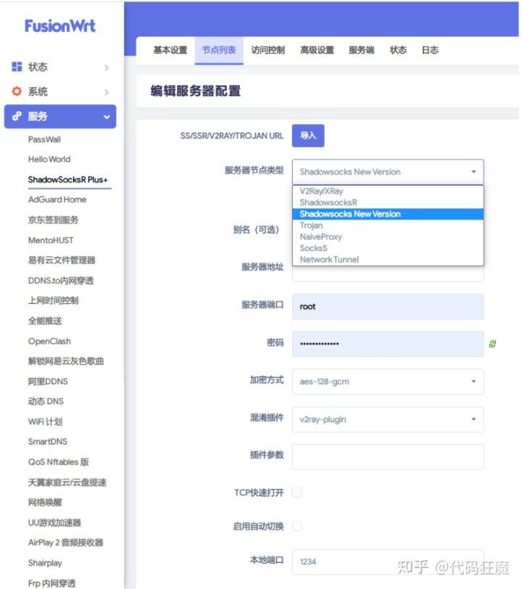Open DDNS.to内网穿透 in the sidebar
Screen dimensions: 522x589
pos(61,280)
